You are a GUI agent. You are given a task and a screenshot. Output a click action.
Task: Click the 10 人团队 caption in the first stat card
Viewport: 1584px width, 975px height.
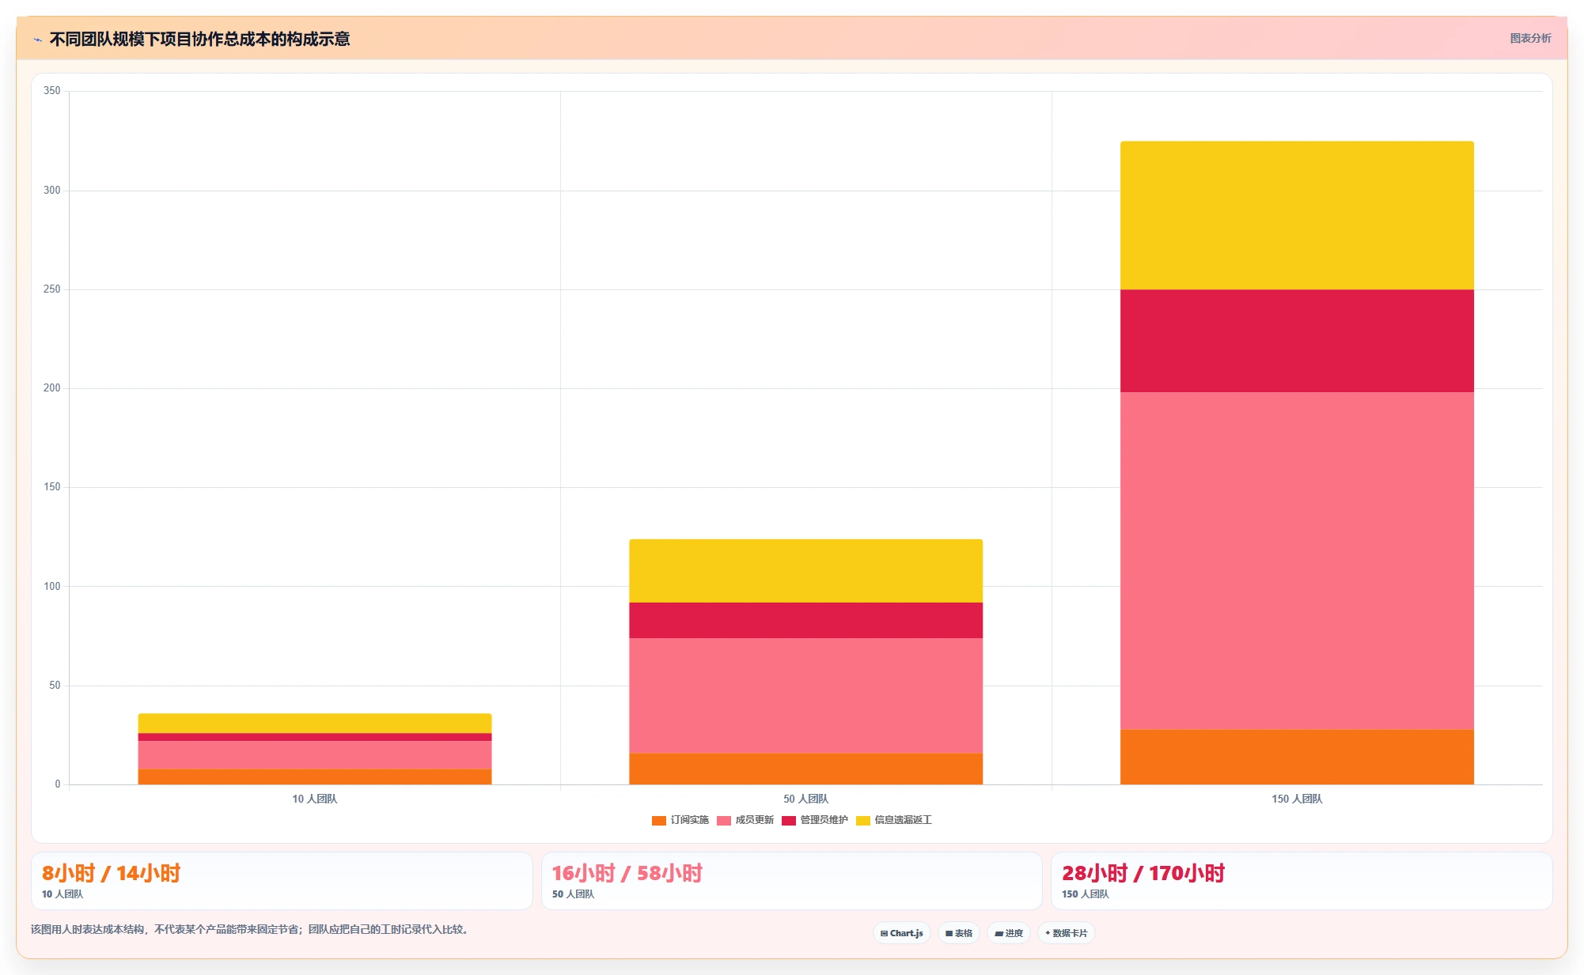coord(63,894)
